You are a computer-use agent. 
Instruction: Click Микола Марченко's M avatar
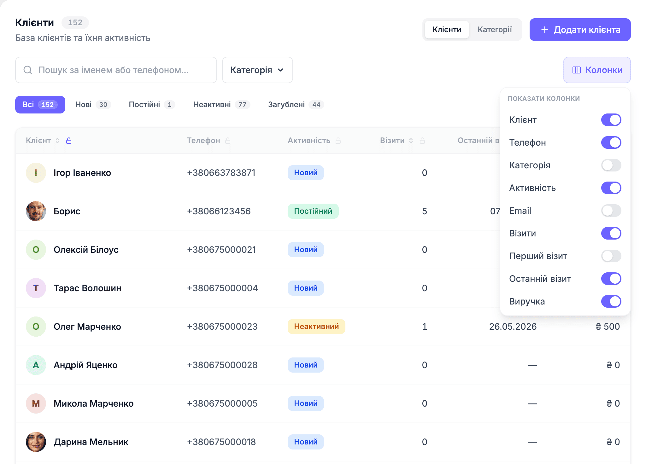pos(36,403)
